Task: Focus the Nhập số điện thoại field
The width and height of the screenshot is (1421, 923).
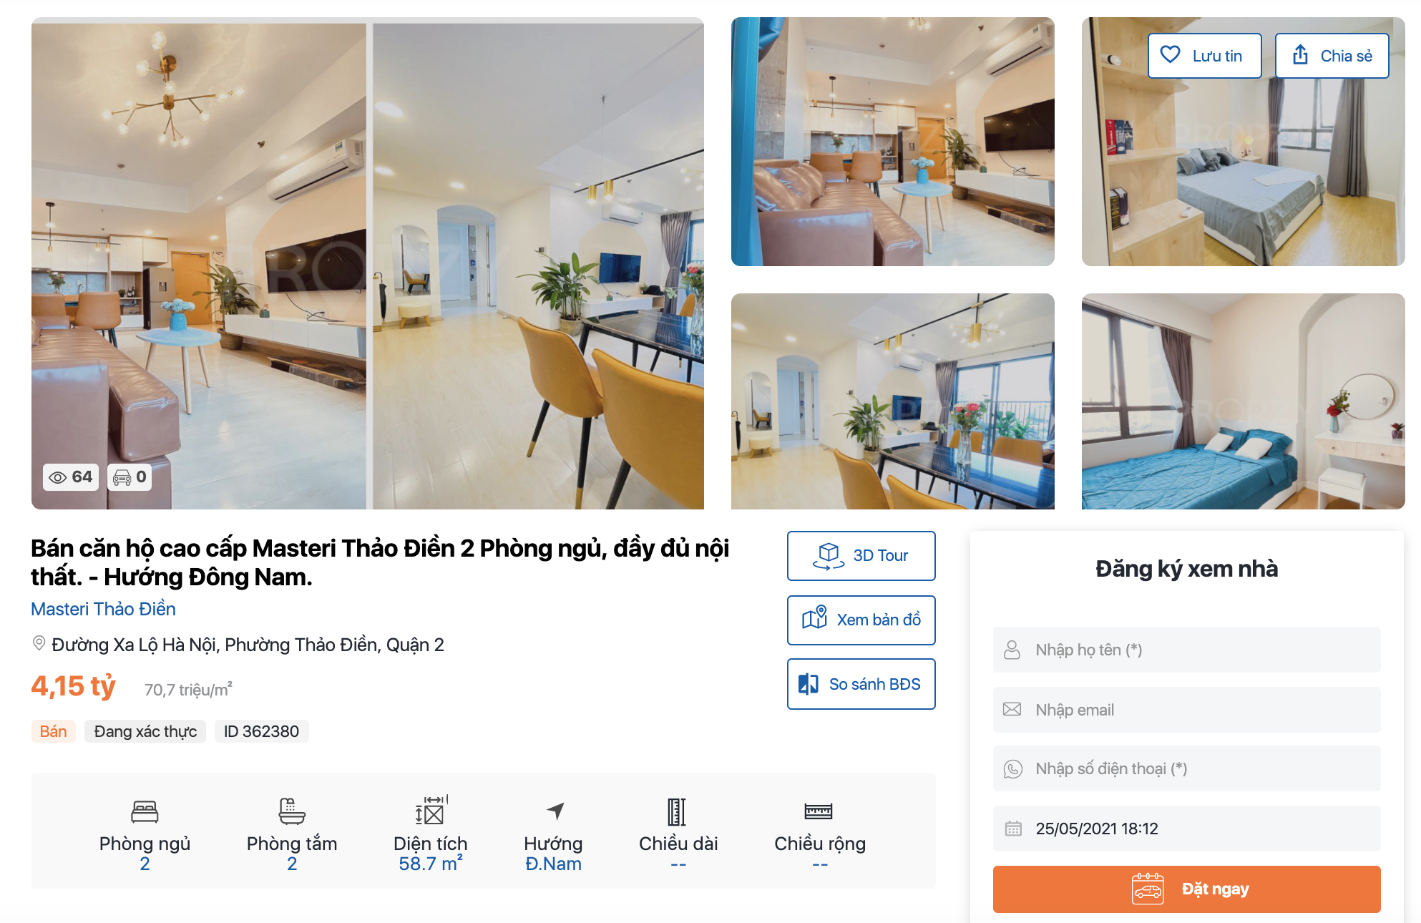Action: [x=1186, y=768]
